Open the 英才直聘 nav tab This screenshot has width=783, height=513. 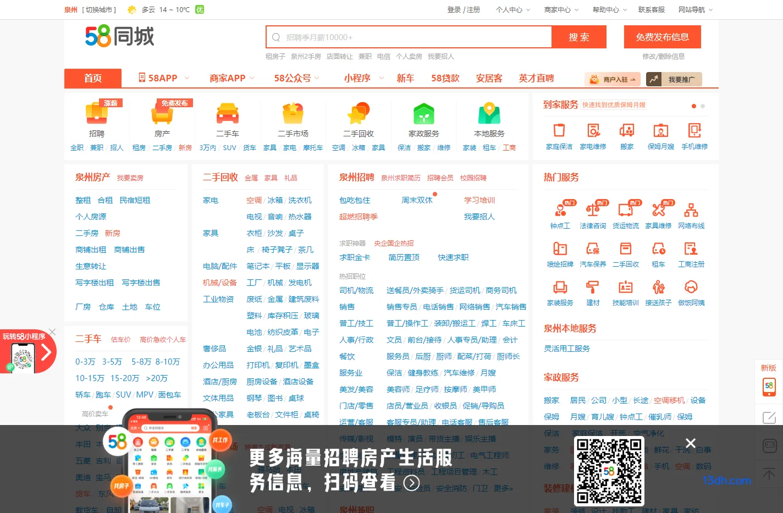tap(537, 78)
